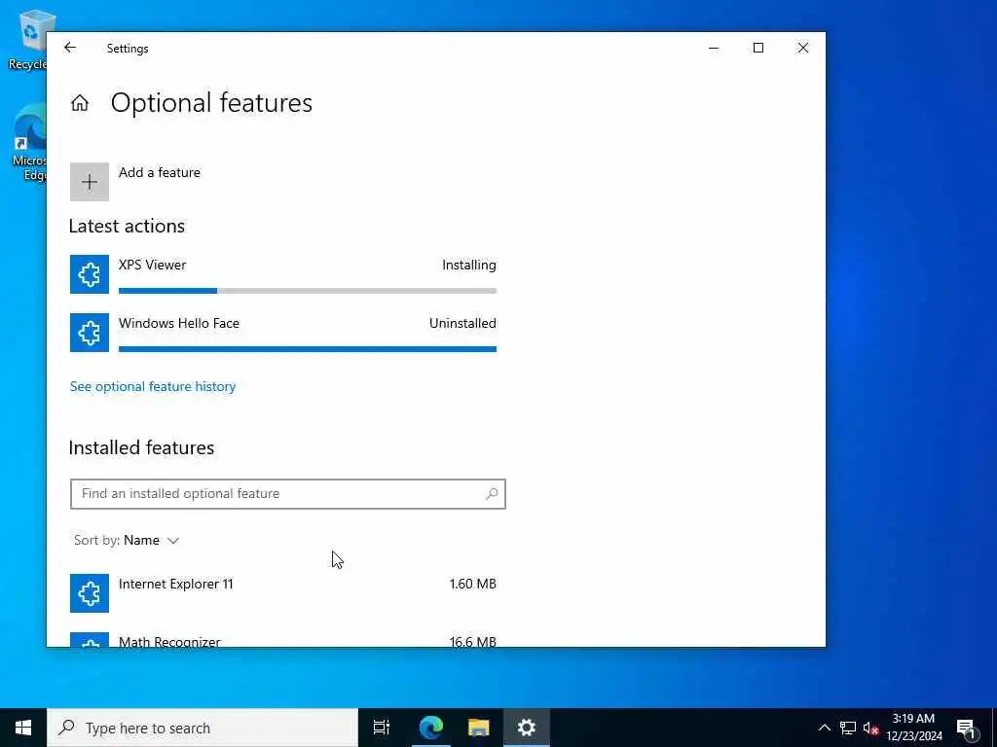Image resolution: width=997 pixels, height=747 pixels.
Task: Open See optional feature history link
Action: [153, 386]
